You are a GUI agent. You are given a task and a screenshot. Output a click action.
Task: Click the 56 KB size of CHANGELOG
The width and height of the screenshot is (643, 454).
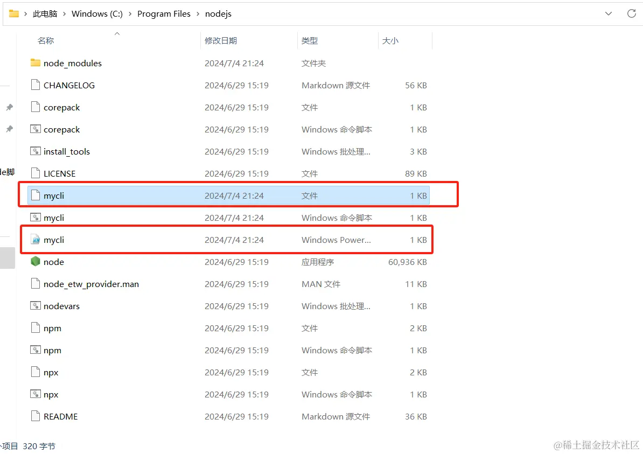[416, 85]
